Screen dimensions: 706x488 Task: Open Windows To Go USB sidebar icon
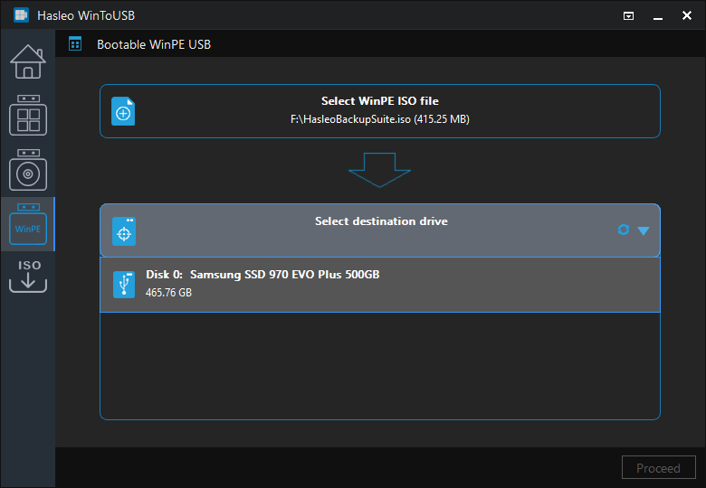click(x=28, y=115)
